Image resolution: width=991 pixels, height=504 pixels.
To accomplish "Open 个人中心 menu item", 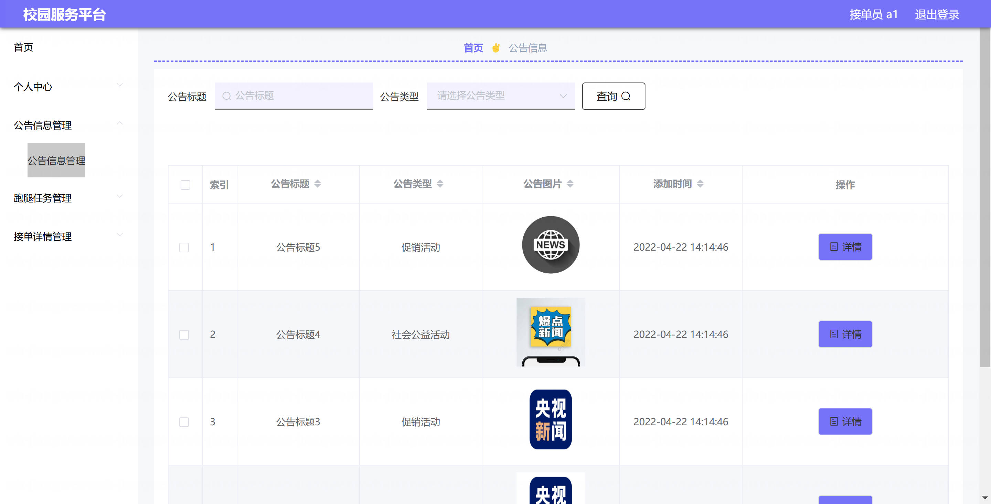I will 33,87.
